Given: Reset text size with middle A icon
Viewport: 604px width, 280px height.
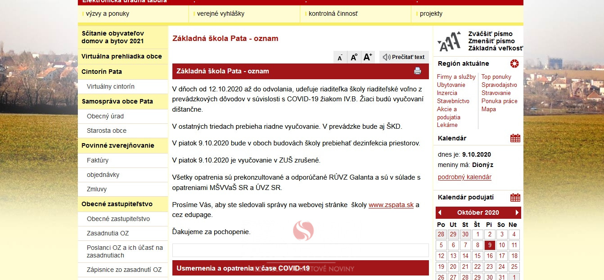Looking at the screenshot, I should pyautogui.click(x=354, y=57).
